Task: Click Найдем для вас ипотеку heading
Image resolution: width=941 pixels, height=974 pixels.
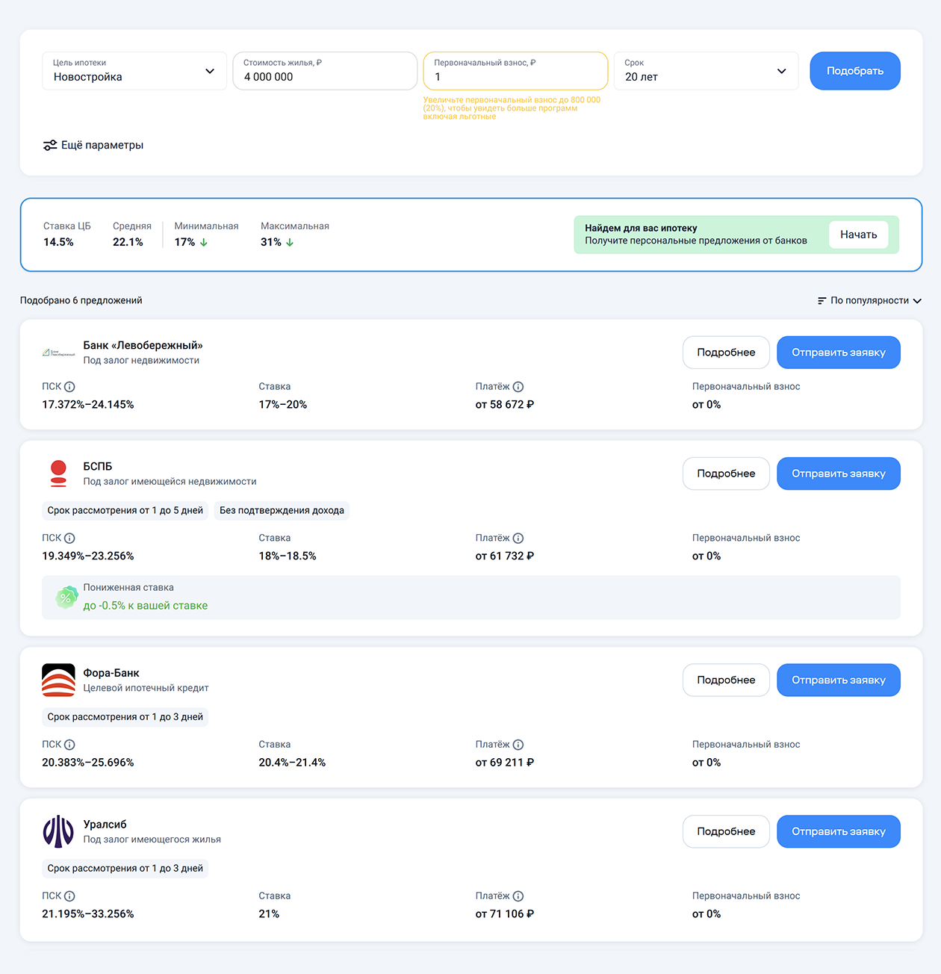Action: [641, 229]
